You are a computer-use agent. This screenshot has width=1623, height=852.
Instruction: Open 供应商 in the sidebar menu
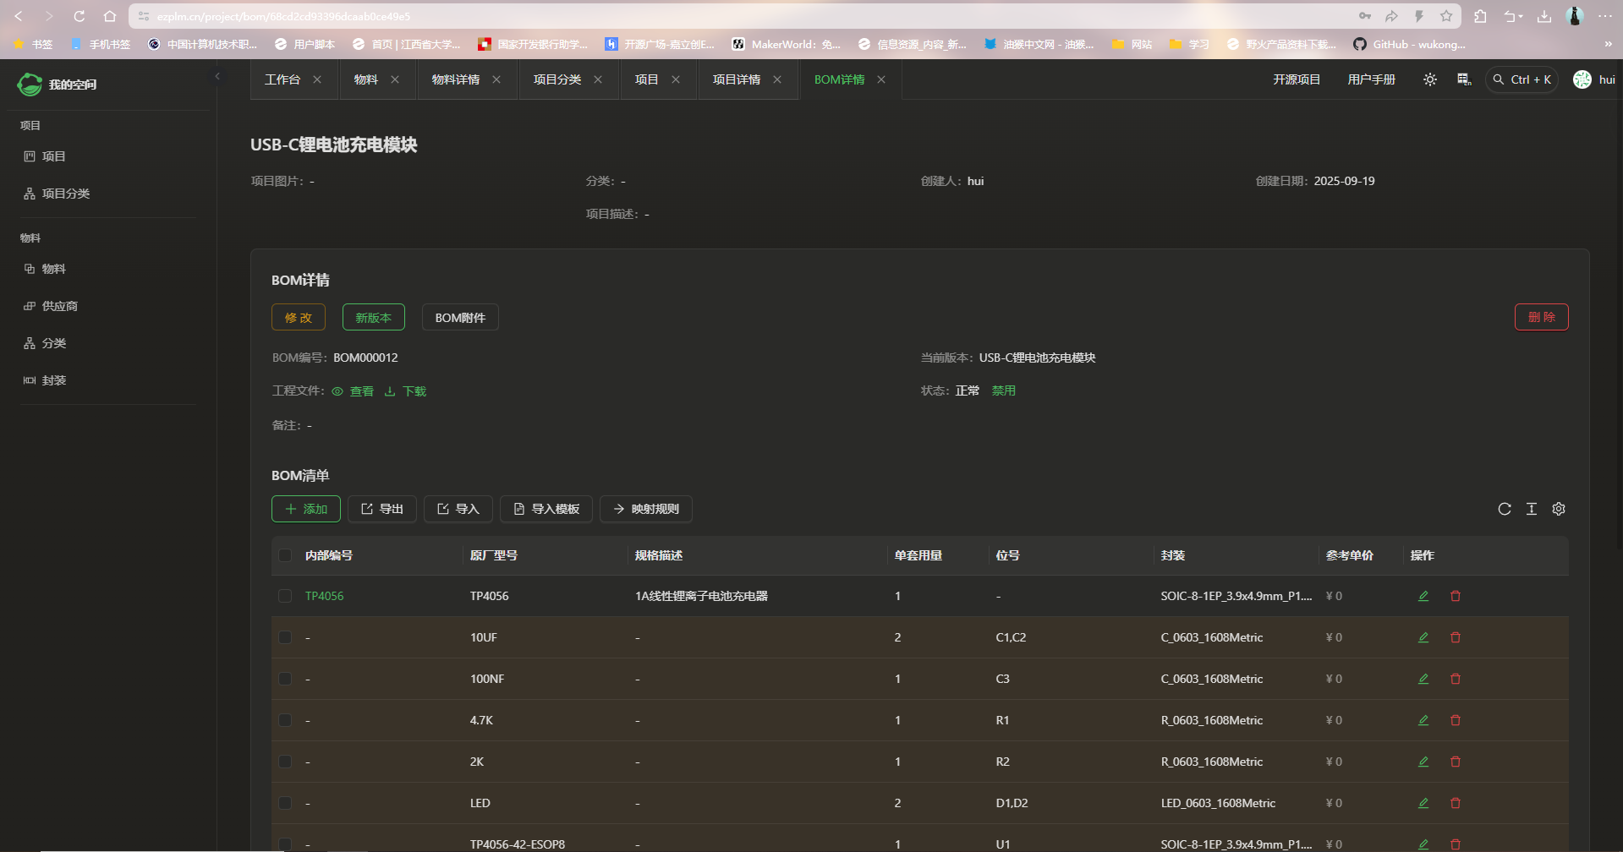tap(59, 306)
